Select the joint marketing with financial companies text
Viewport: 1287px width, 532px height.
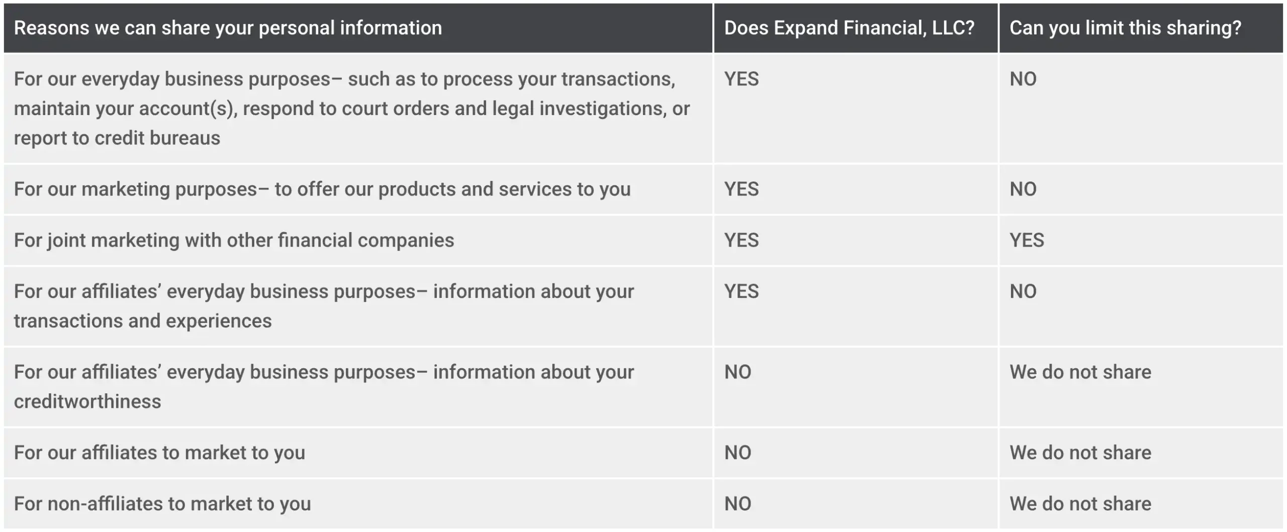234,241
